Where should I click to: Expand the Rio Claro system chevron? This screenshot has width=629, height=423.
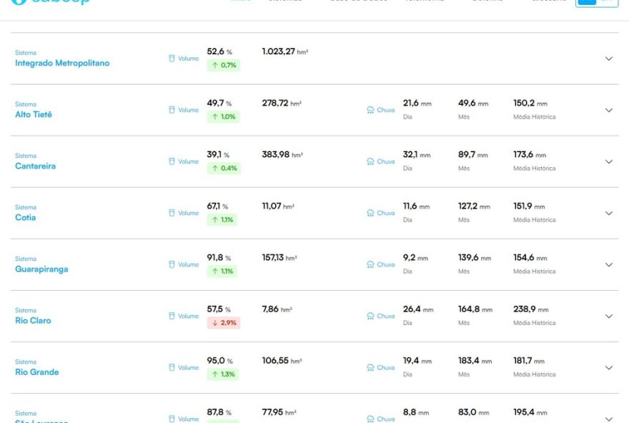pos(609,316)
